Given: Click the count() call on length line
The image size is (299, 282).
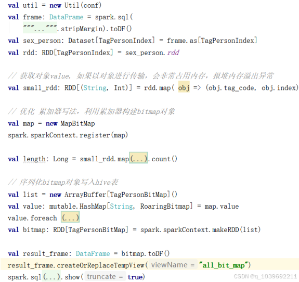Looking at the screenshot, I should (164, 159).
